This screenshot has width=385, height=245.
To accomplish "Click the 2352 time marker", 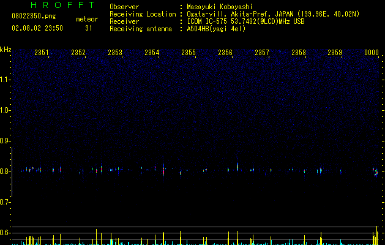I will [x=78, y=52].
